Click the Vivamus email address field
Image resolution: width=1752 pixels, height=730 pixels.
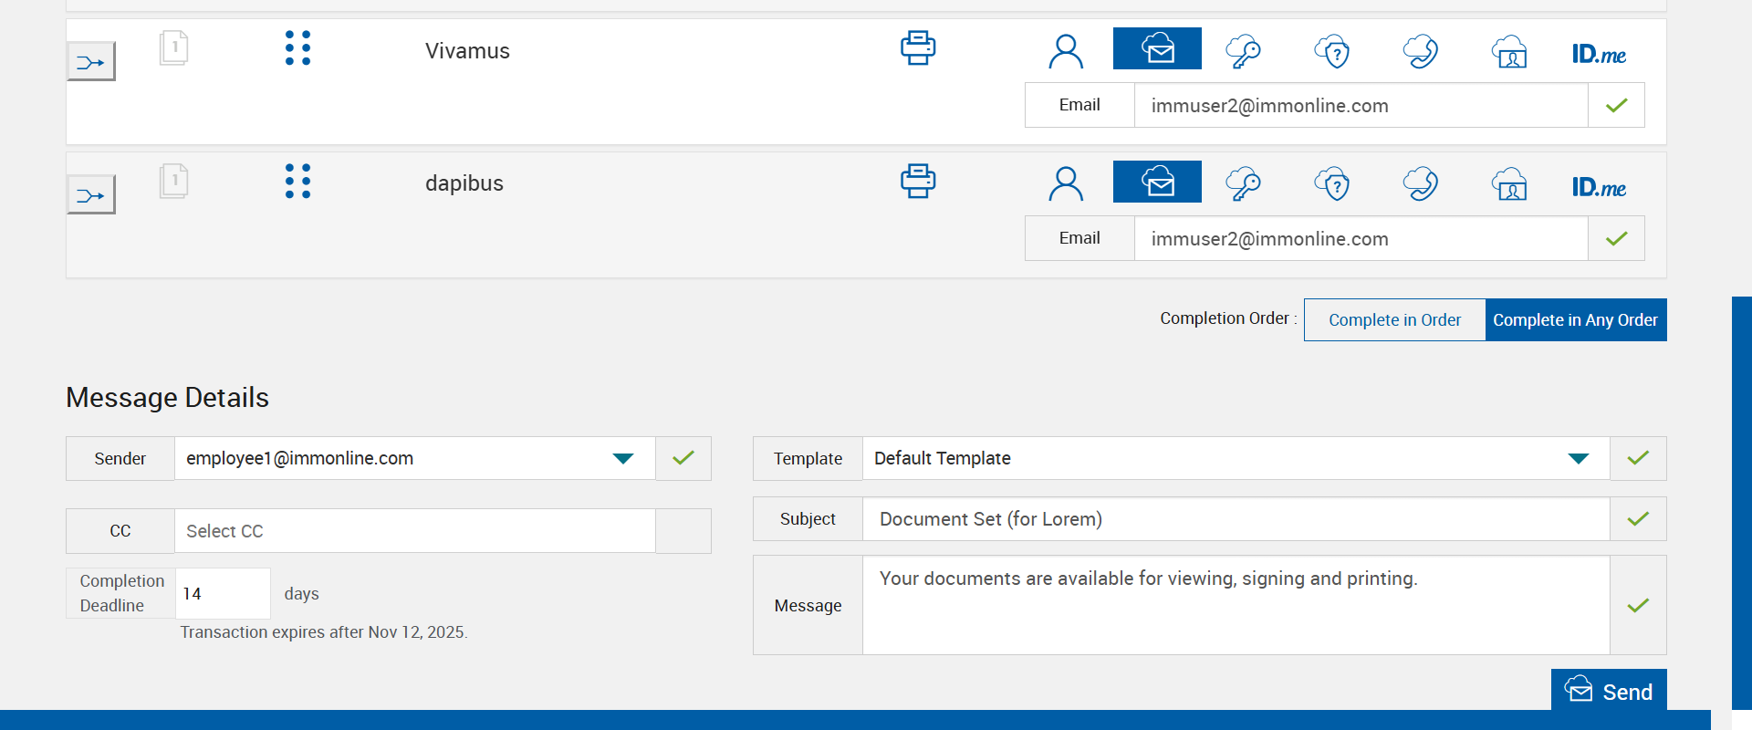click(1360, 106)
